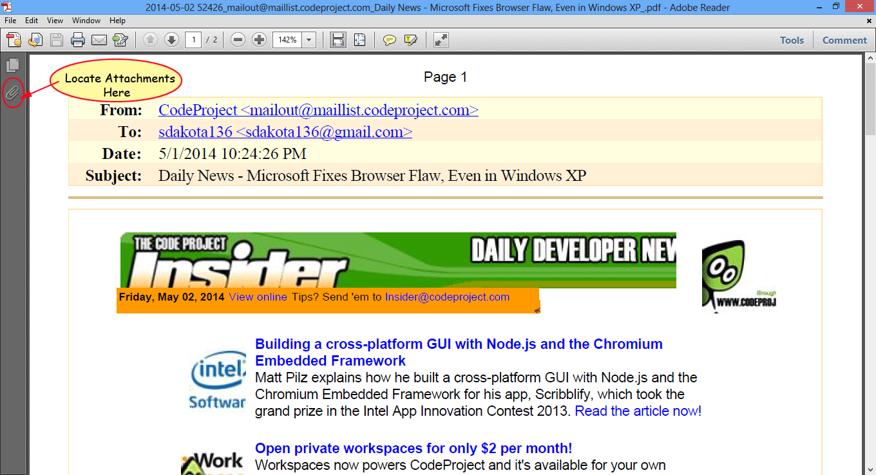Open the Edit menu

click(32, 21)
